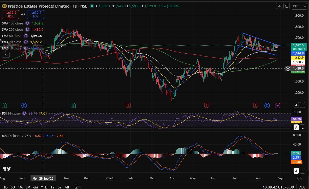Click the green market status dot
The width and height of the screenshot is (309, 189).
[92, 6]
